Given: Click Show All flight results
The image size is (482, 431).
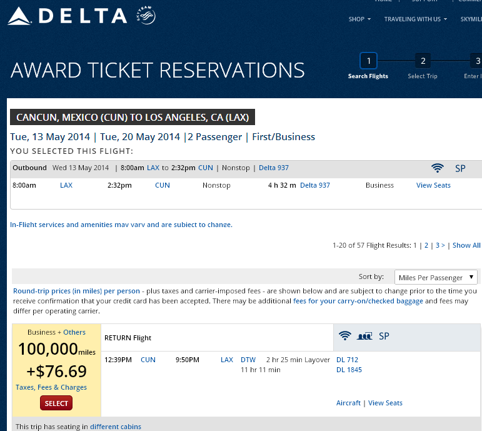Looking at the screenshot, I should (x=466, y=245).
